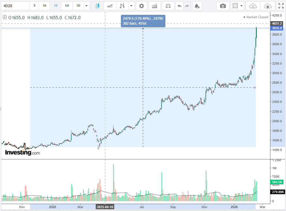This screenshot has height=211, width=286.
Task: Load chart from cloud
Action: (253, 6)
